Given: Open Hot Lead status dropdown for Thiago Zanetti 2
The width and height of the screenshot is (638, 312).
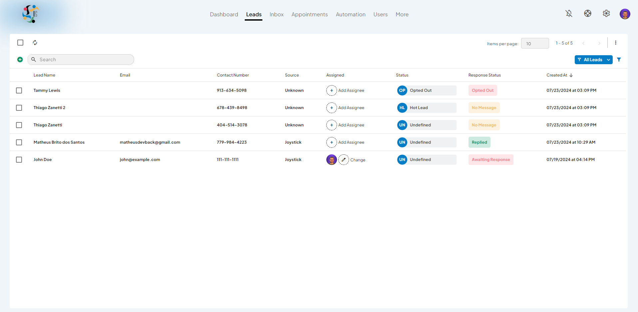Looking at the screenshot, I should click(x=427, y=108).
